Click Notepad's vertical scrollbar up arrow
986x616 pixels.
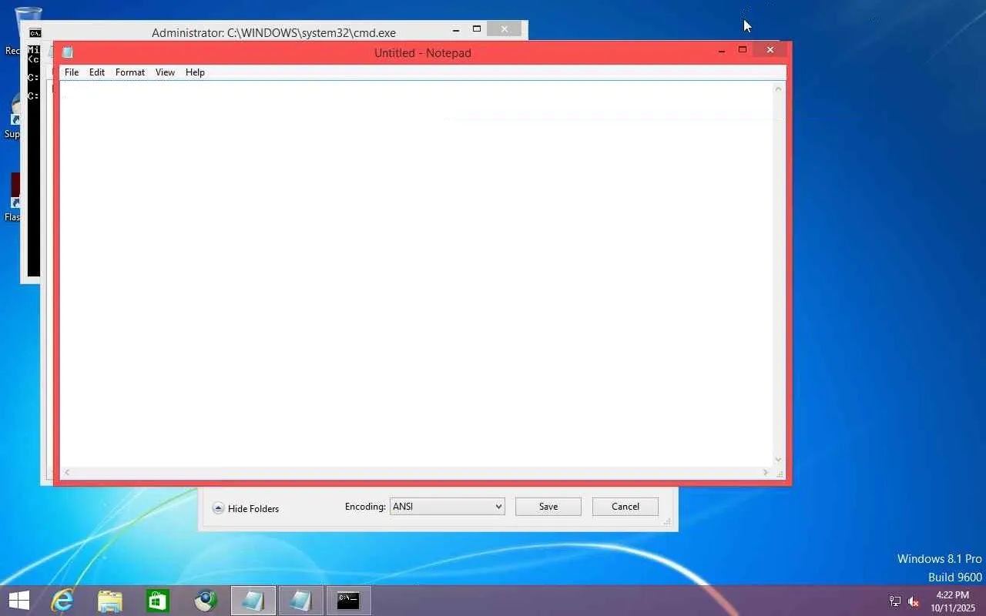click(x=778, y=89)
